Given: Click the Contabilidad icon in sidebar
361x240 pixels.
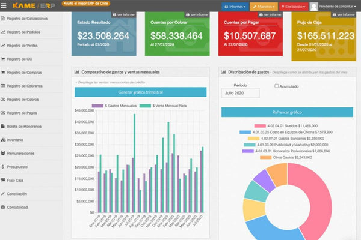Looking at the screenshot, I should 4,207.
